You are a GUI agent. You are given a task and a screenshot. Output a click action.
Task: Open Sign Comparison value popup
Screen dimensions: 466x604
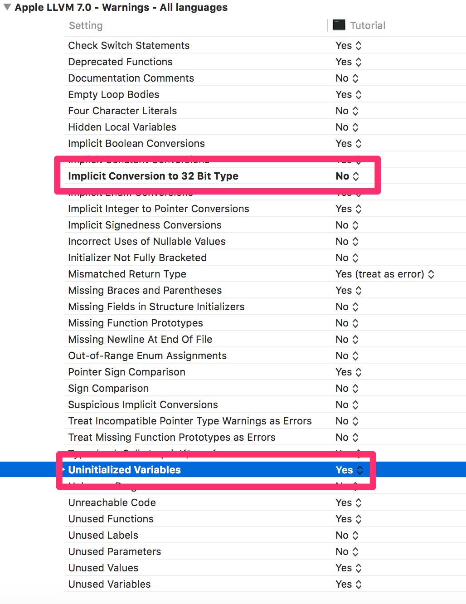coord(347,388)
